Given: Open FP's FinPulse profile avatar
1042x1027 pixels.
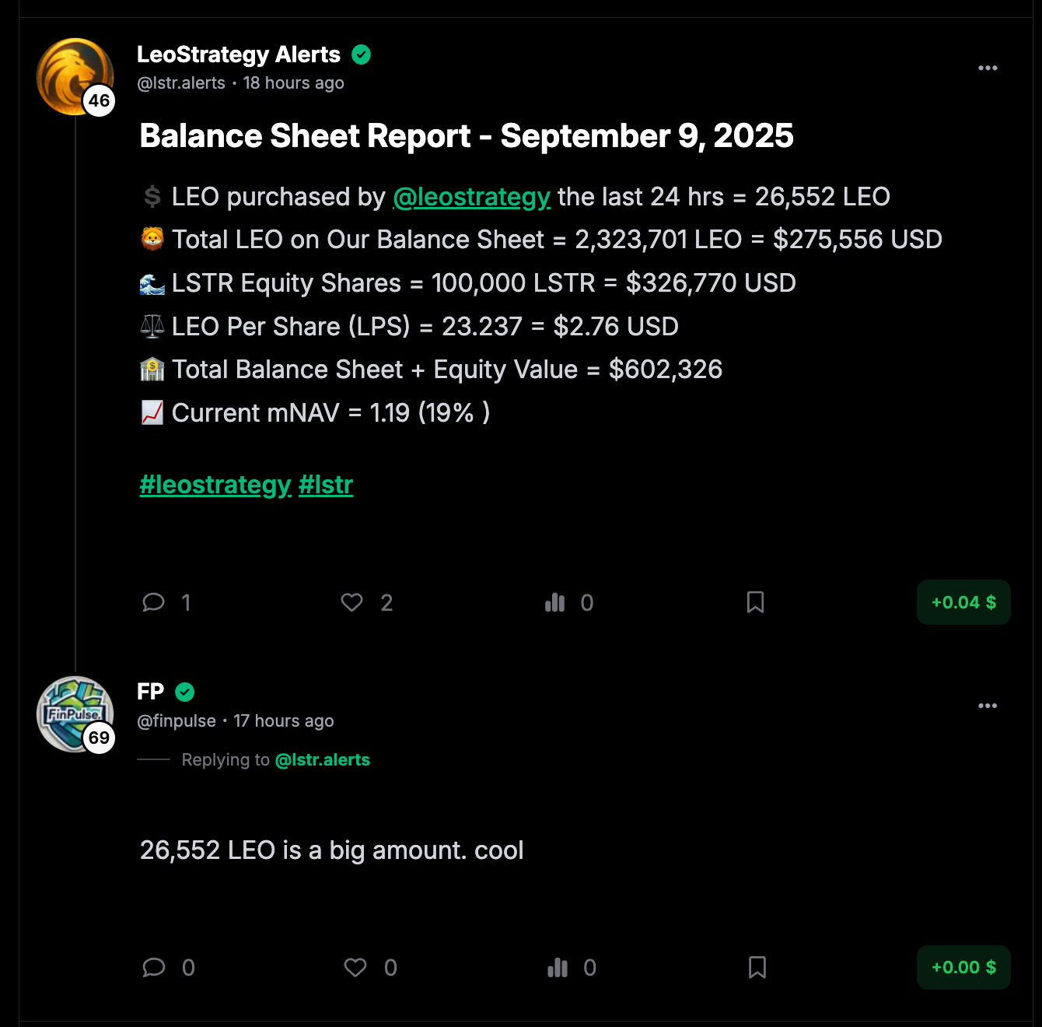Looking at the screenshot, I should point(75,713).
